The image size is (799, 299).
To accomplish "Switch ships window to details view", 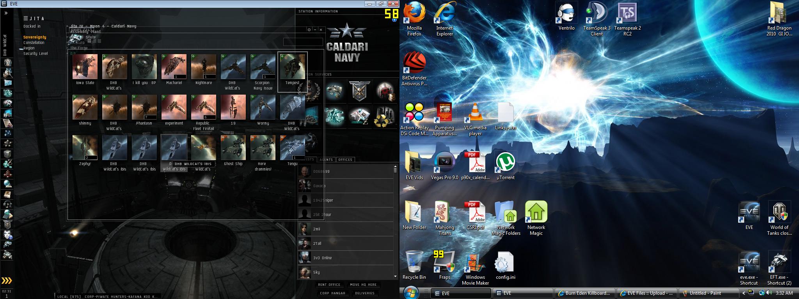I will 94,40.
